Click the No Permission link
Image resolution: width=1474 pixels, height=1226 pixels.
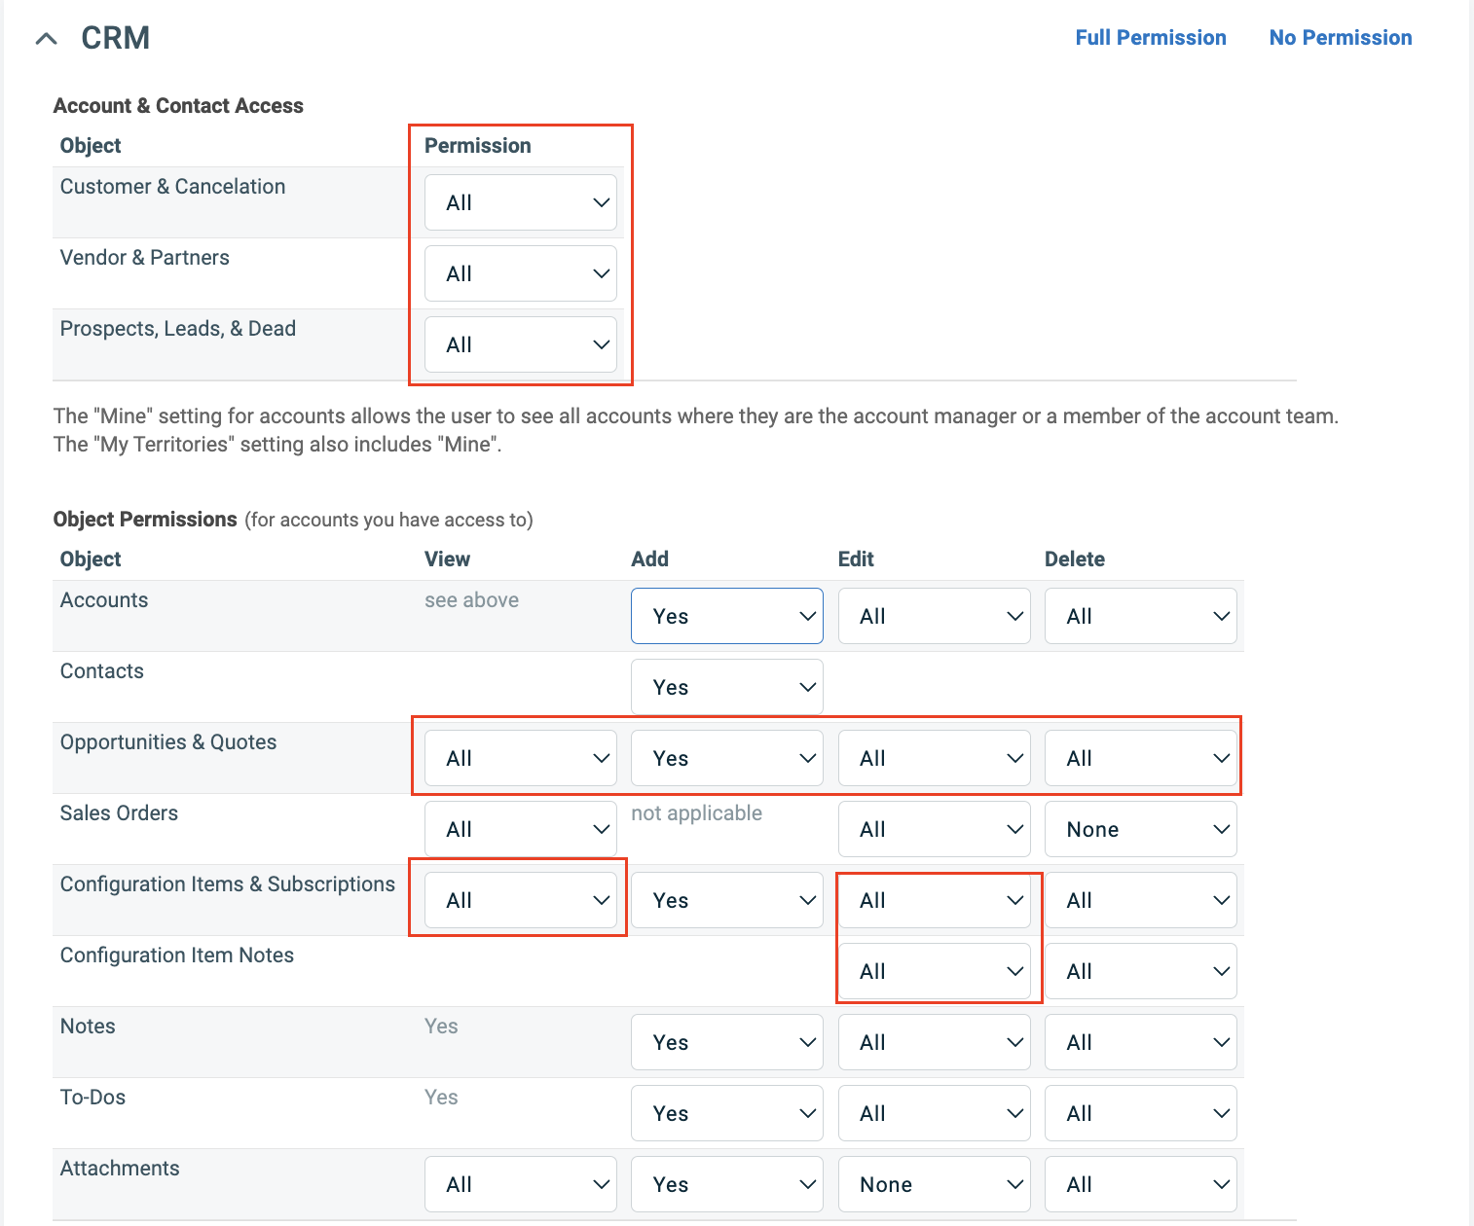click(1341, 37)
